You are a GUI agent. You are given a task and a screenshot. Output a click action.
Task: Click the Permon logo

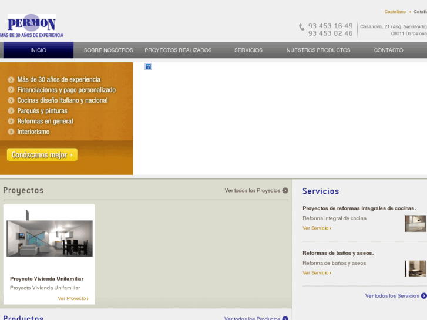[x=32, y=23]
